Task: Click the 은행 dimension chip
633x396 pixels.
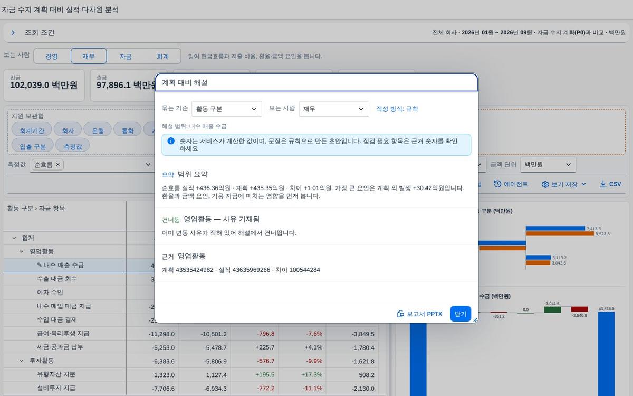Action: point(98,130)
